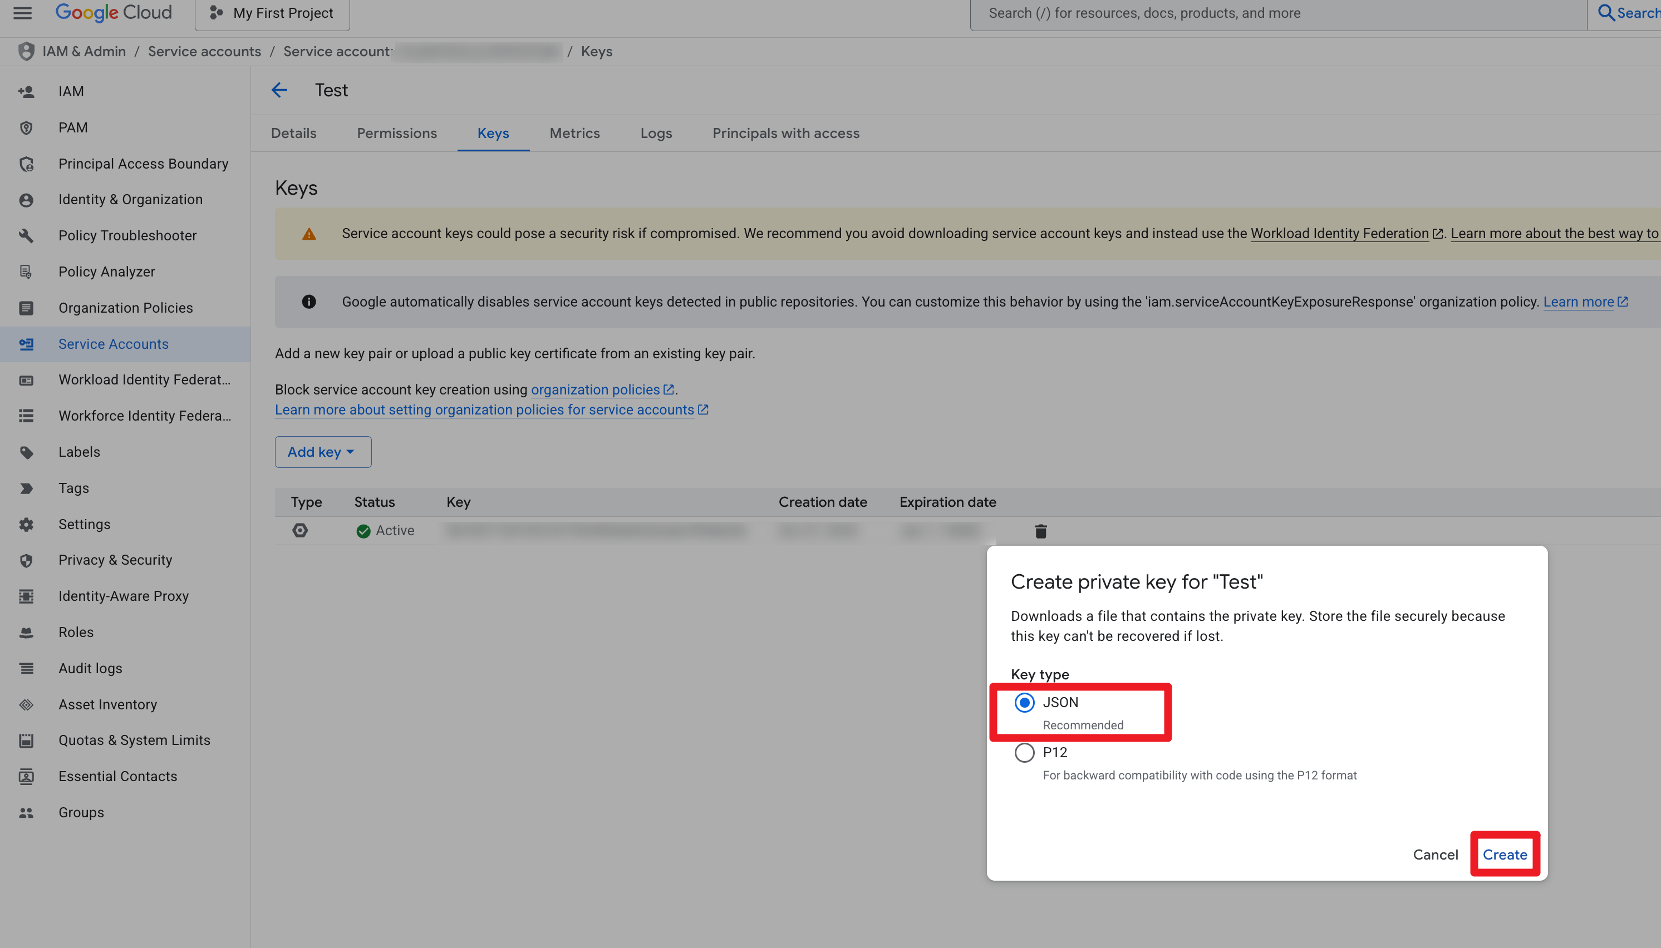The height and width of the screenshot is (948, 1661).
Task: Click the Roles hat icon in sidebar
Action: (x=26, y=632)
